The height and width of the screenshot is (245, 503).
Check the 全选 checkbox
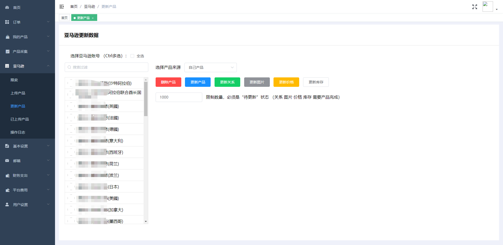pyautogui.click(x=132, y=56)
